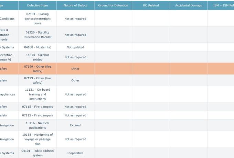The height and width of the screenshot is (158, 234).
Task: Click Navigation area cell in Nautical publications row
Action: pos(9,125)
